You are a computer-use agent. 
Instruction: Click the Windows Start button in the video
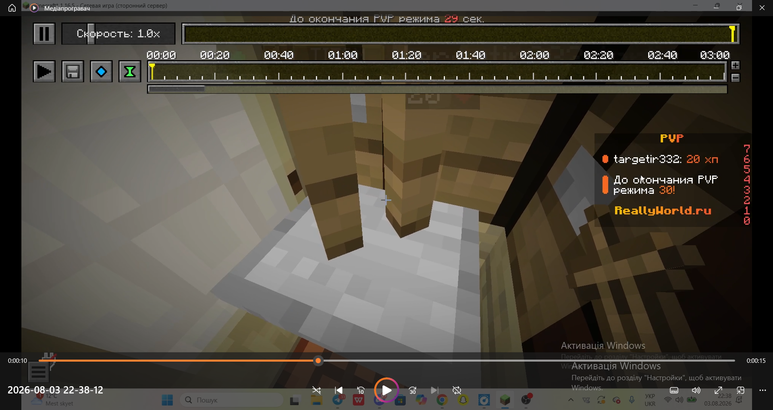point(167,400)
